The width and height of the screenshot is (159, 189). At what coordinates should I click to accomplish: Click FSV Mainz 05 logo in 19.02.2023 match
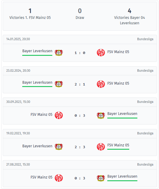pyautogui.click(x=101, y=147)
